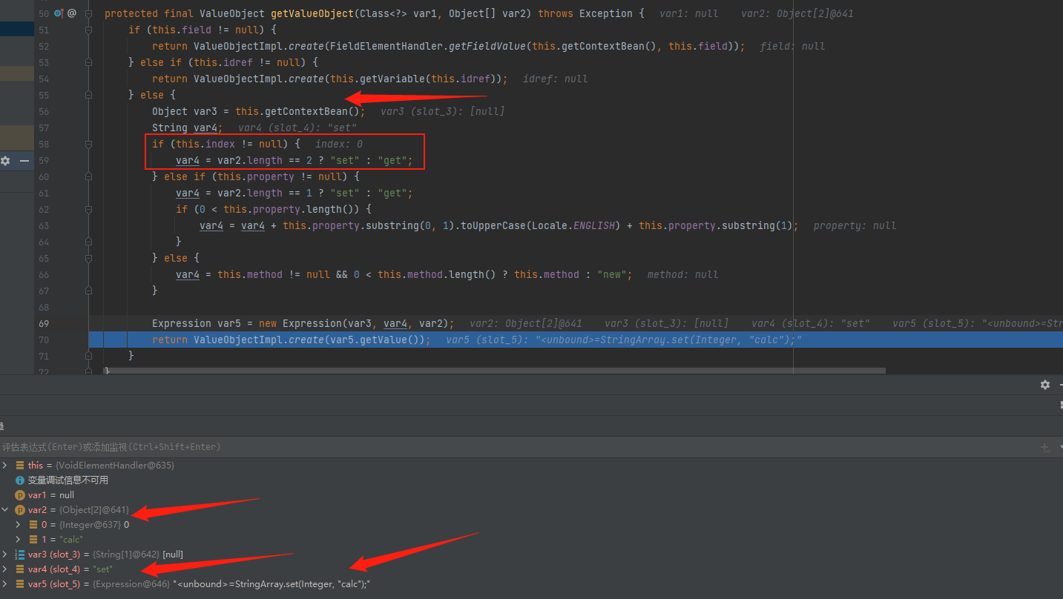Click the {String[1]@642} [null] value text

(139, 555)
